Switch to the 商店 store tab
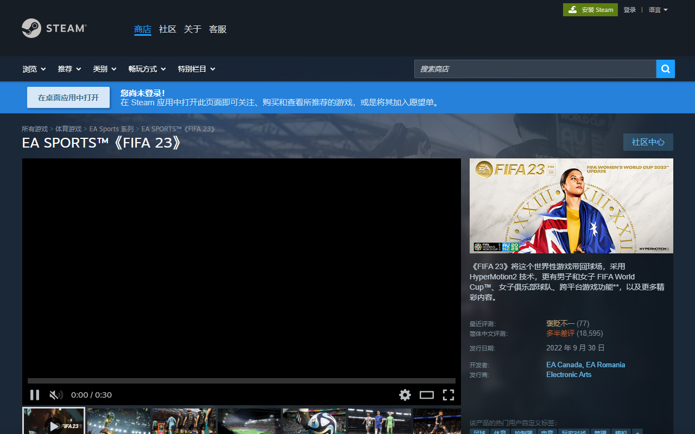Image resolution: width=695 pixels, height=434 pixels. tap(143, 29)
